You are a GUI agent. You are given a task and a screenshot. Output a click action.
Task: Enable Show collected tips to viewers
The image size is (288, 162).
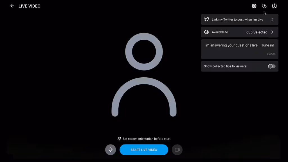tap(272, 66)
